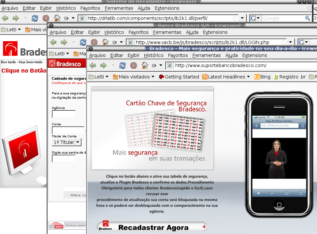Expand the Latest Headlines feed dropdown

pyautogui.click(x=249, y=77)
